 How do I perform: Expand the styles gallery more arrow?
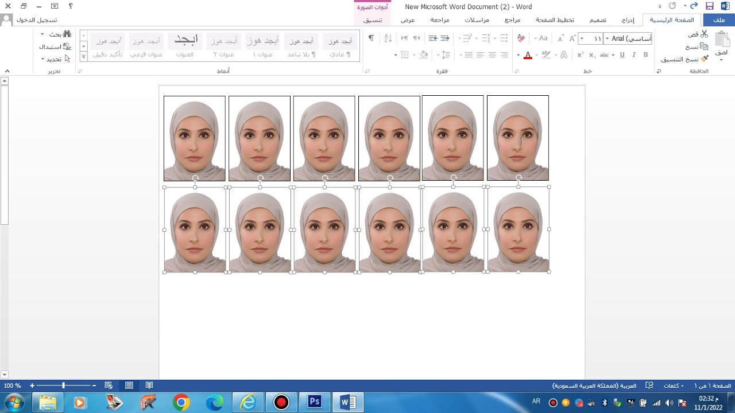[x=83, y=56]
